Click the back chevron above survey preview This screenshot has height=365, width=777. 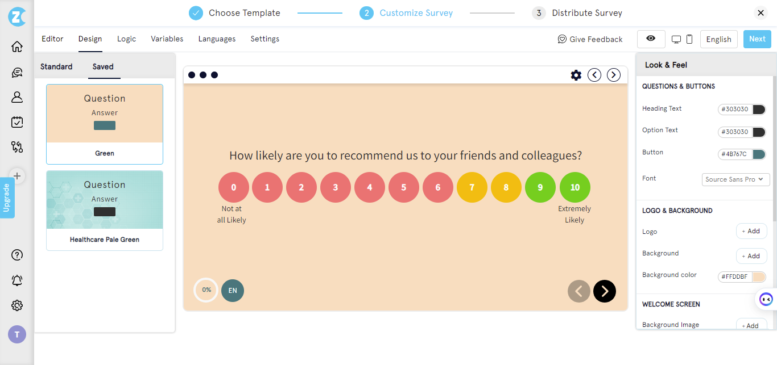(x=594, y=74)
